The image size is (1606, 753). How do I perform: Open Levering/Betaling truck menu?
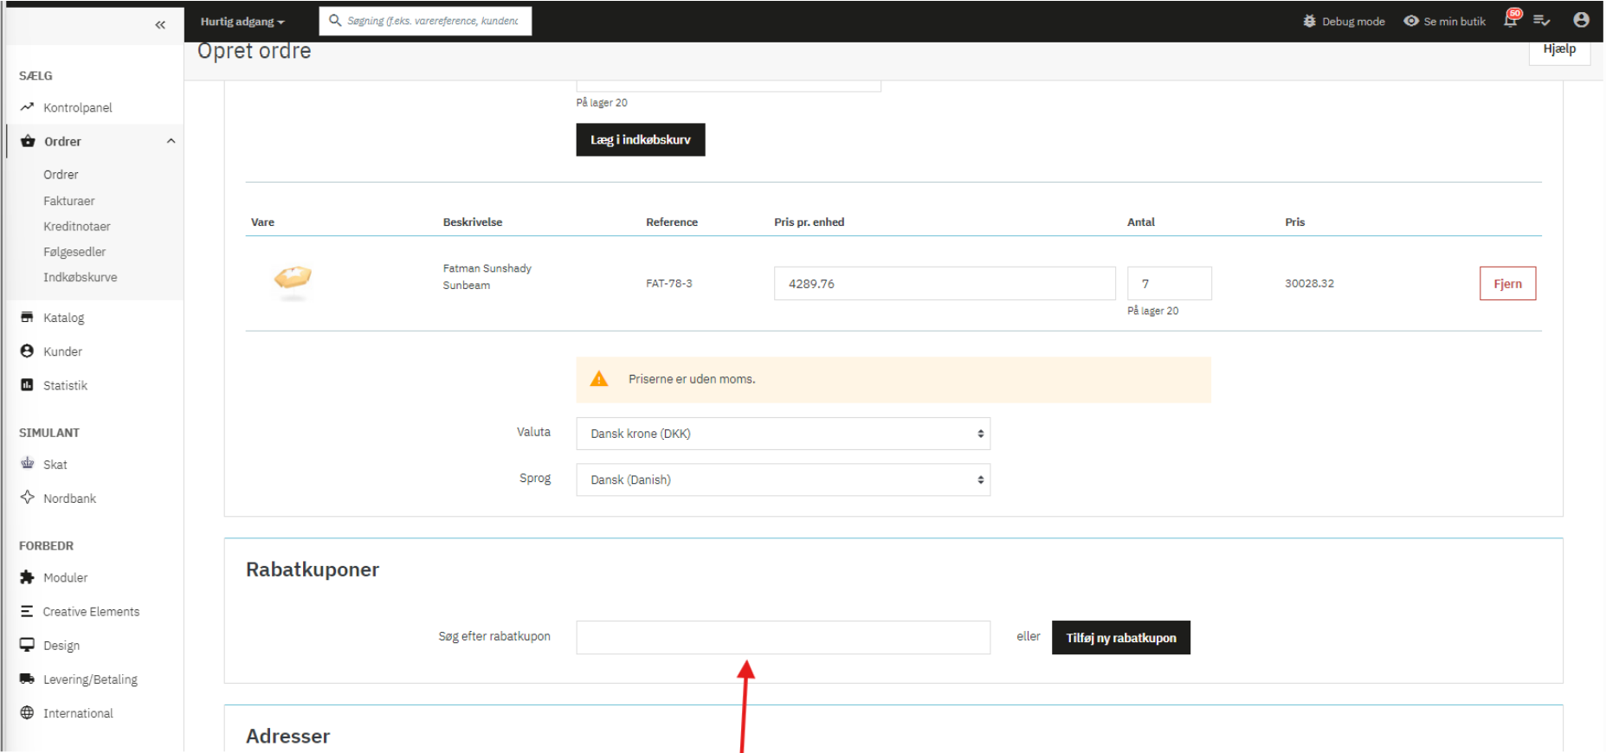[x=90, y=679]
